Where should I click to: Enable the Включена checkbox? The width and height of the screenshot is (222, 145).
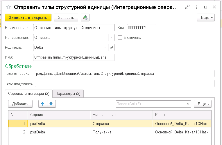[120, 37]
